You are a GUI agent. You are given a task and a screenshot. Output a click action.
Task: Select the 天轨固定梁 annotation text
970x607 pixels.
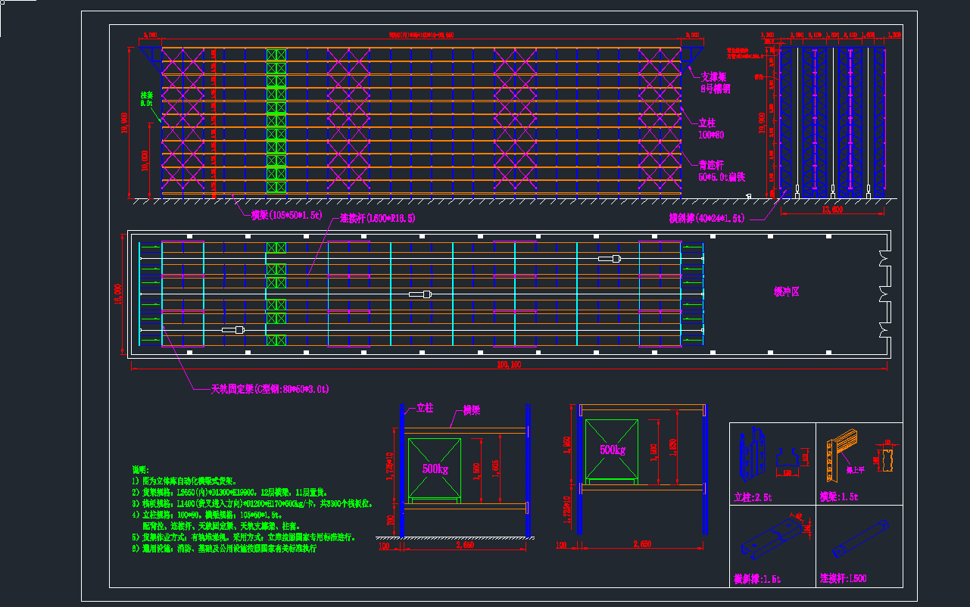click(270, 389)
